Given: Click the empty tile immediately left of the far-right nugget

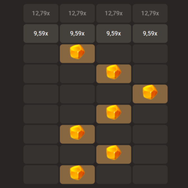Looking at the screenshot, I should pos(114,94).
